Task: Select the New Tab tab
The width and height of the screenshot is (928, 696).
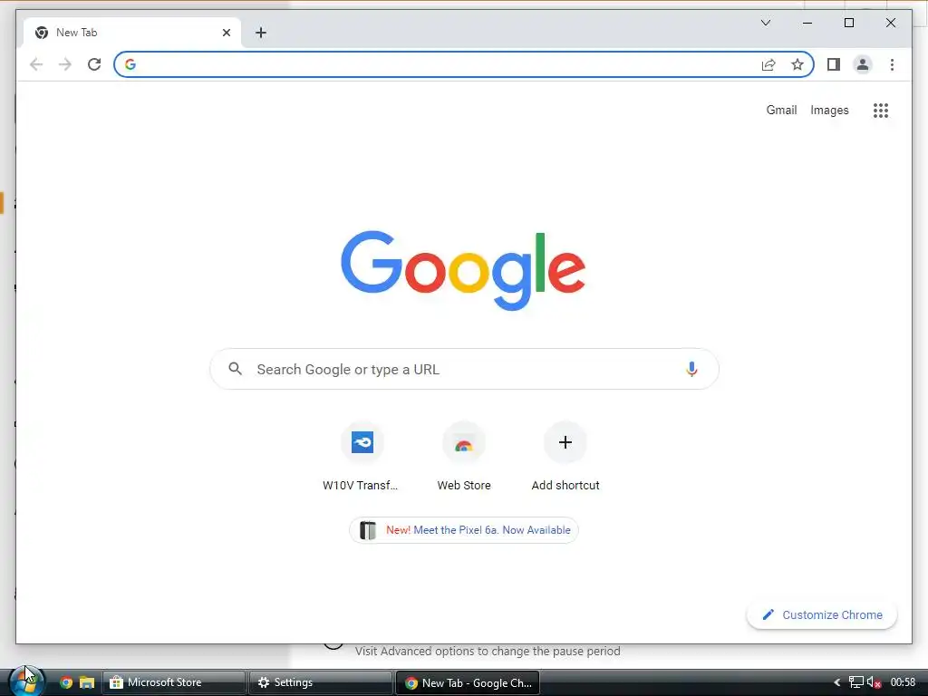Action: (x=132, y=33)
